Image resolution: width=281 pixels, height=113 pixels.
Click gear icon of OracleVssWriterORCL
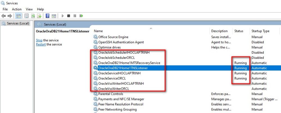(96, 89)
